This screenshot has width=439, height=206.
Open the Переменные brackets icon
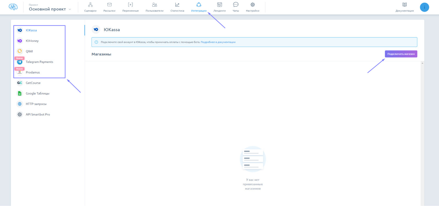click(x=131, y=5)
